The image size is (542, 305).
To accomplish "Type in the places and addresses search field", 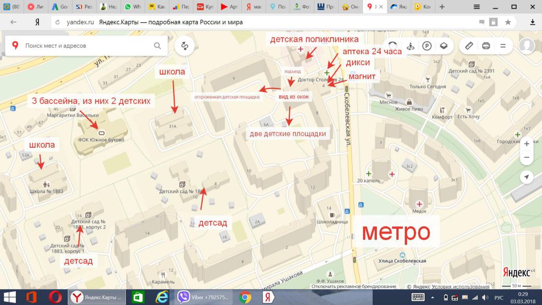I will [87, 46].
